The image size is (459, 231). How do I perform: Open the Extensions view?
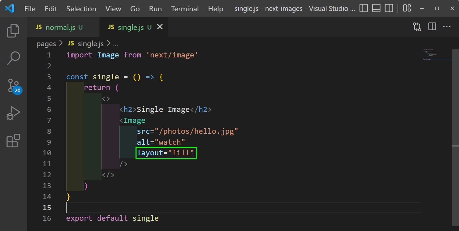13,141
